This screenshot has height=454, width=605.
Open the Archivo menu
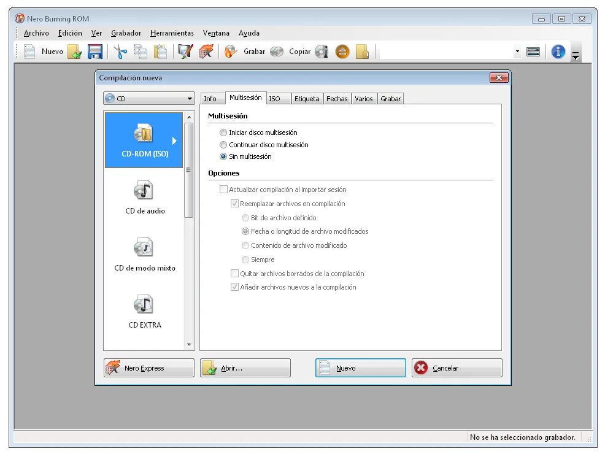pos(36,33)
